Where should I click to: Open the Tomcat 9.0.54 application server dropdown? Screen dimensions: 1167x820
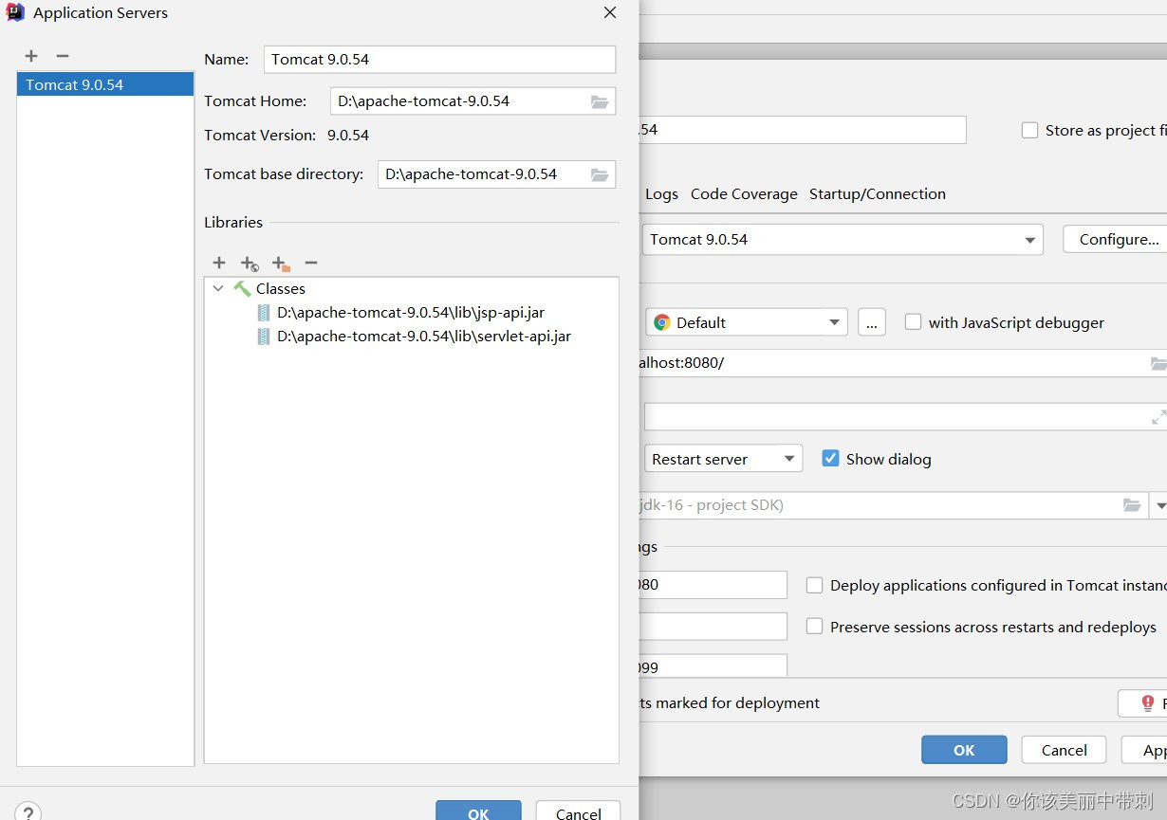coord(843,240)
